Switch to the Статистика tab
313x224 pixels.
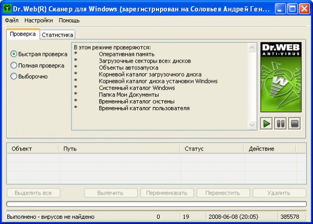tap(57, 35)
